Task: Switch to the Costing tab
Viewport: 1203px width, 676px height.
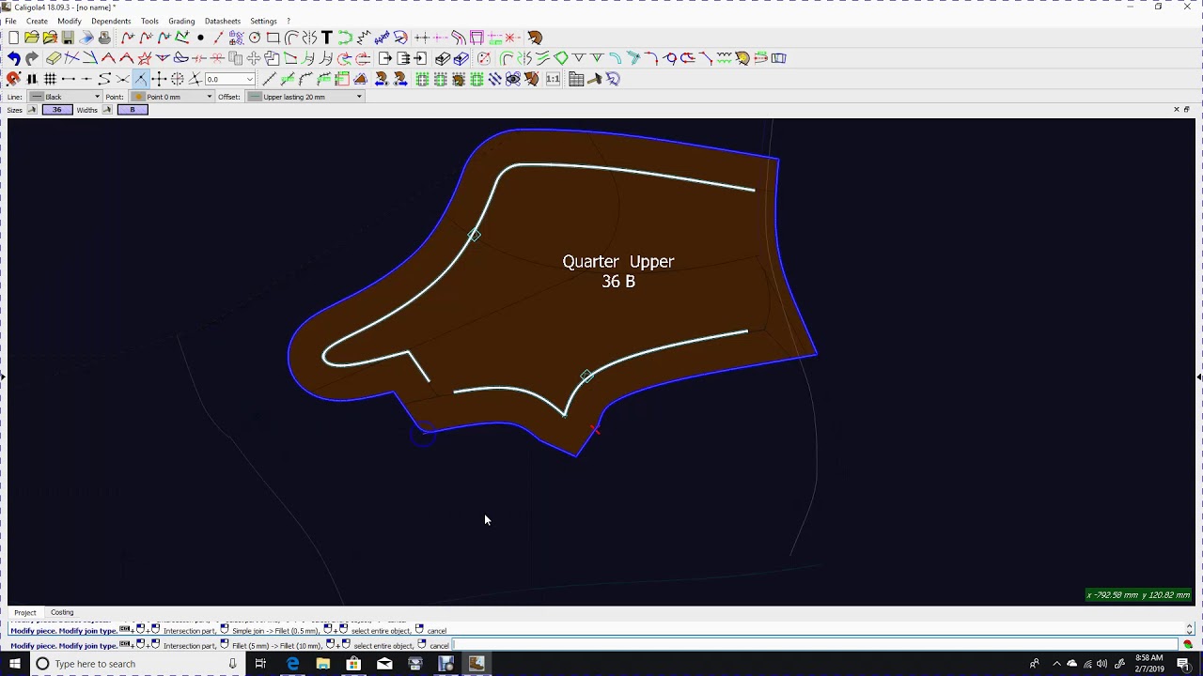Action: (x=62, y=612)
